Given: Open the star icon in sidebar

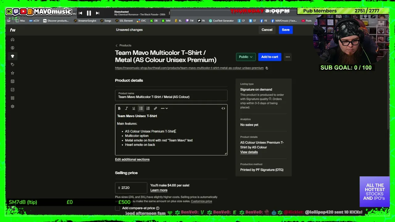Looking at the screenshot, I should pos(13,73).
